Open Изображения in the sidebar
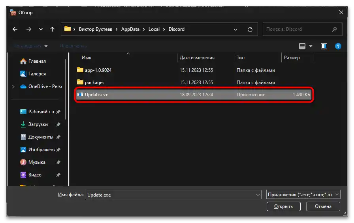Image resolution: width=354 pixels, height=223 pixels. (42, 150)
